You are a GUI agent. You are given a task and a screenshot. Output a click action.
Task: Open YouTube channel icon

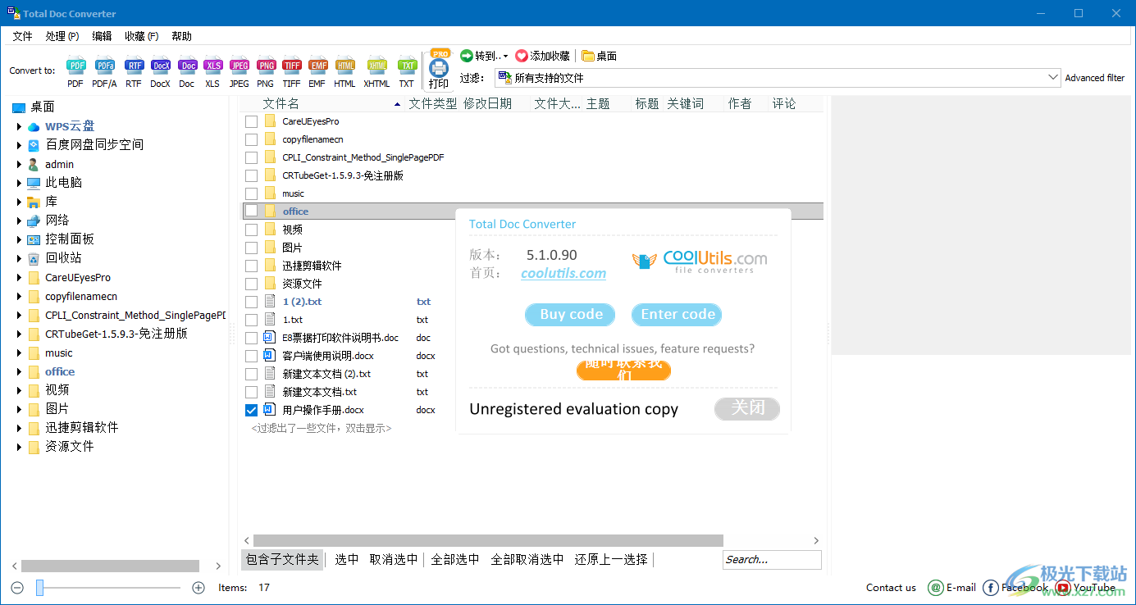click(x=1063, y=587)
